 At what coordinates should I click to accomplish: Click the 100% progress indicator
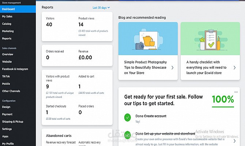(x=223, y=99)
